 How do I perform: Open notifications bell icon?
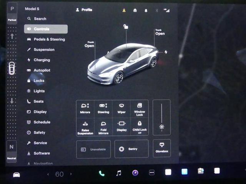pyautogui.click(x=146, y=10)
